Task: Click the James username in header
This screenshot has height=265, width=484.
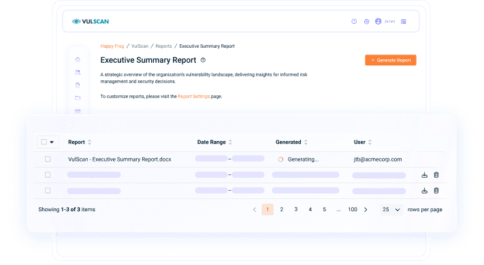Action: coord(390,21)
